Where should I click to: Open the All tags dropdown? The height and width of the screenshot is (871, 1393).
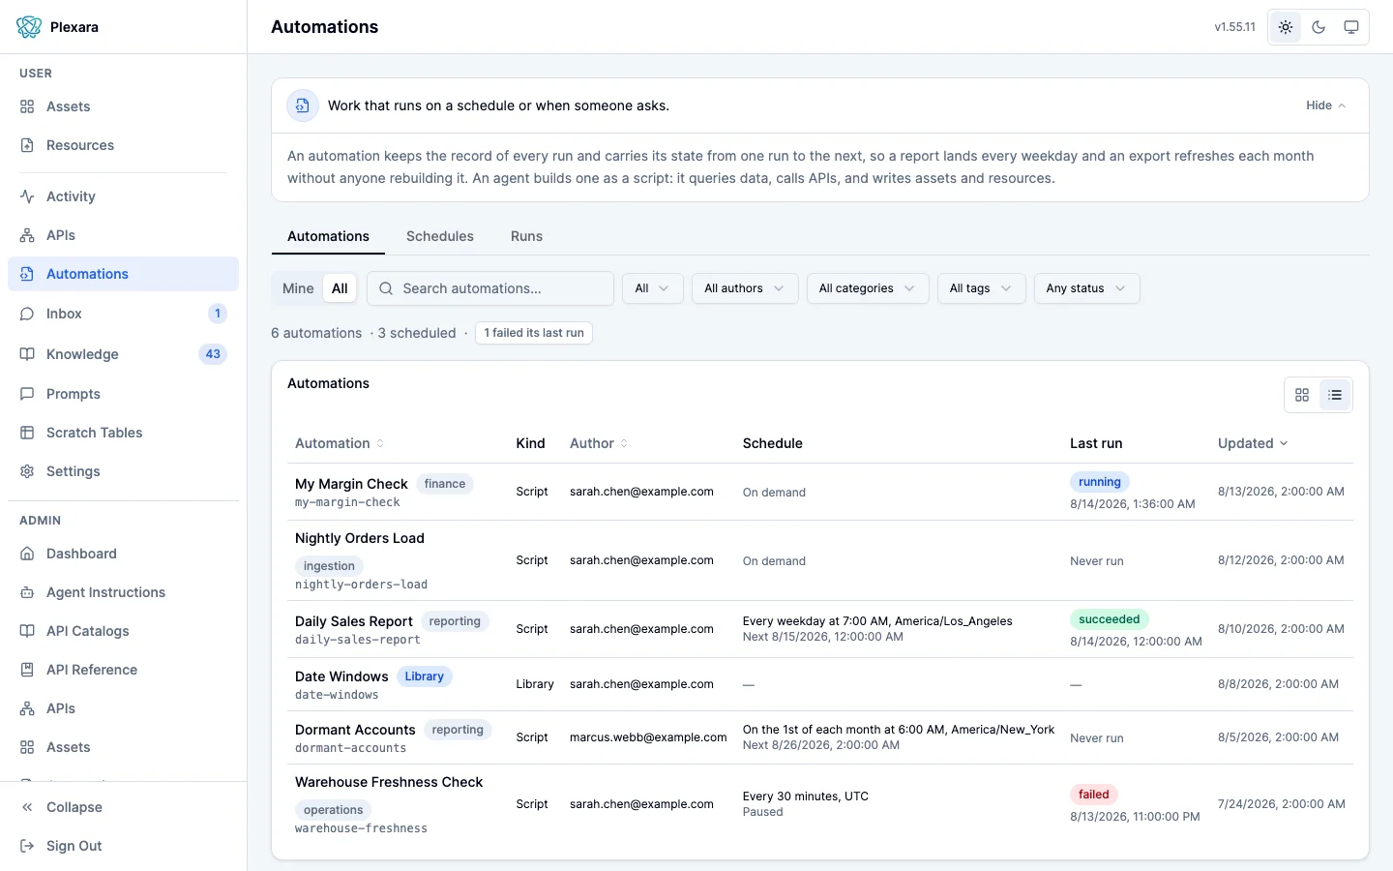tap(981, 288)
